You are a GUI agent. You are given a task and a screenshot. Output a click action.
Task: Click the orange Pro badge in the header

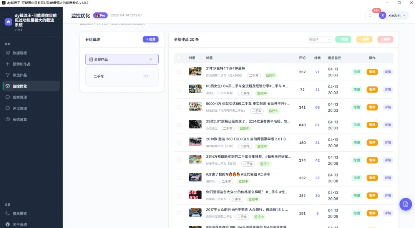coord(100,15)
